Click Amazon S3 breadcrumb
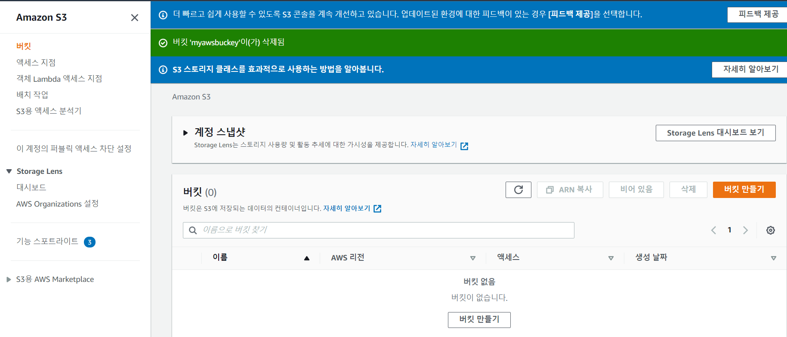The height and width of the screenshot is (337, 787). click(x=191, y=97)
